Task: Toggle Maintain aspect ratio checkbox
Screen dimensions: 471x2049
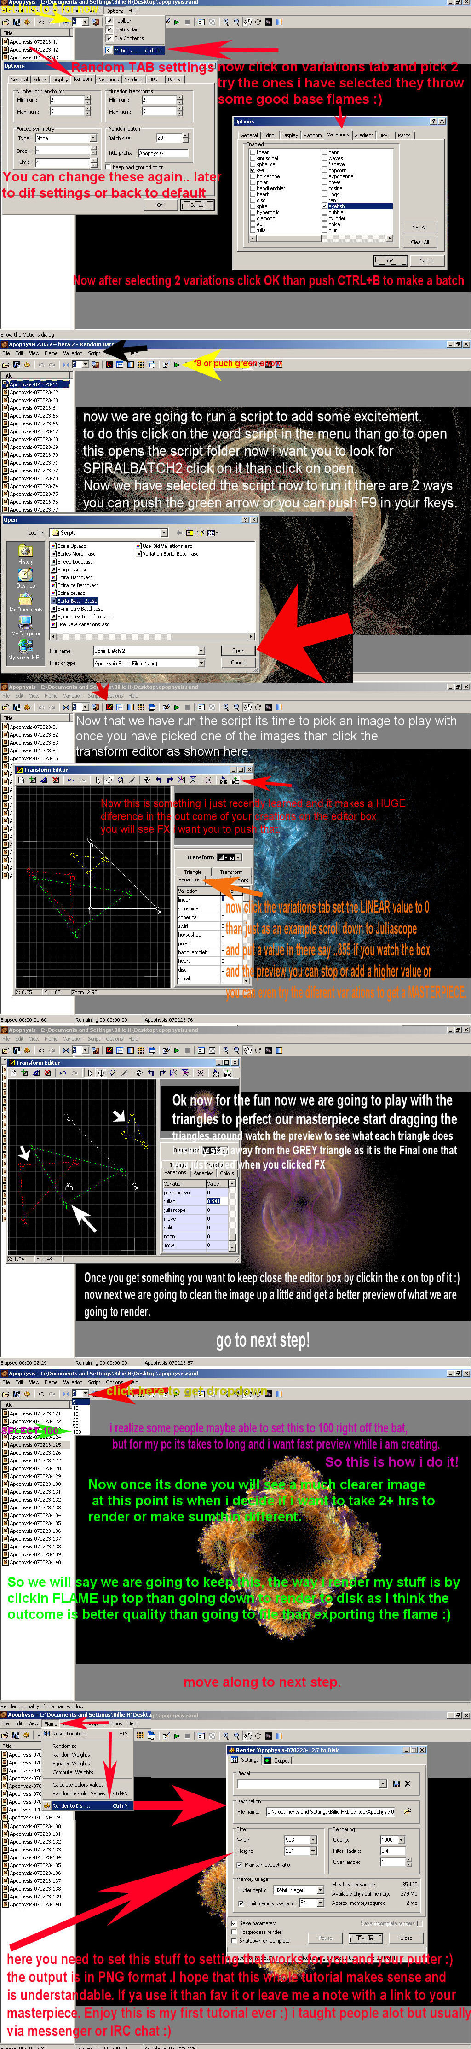Action: coord(241,1864)
